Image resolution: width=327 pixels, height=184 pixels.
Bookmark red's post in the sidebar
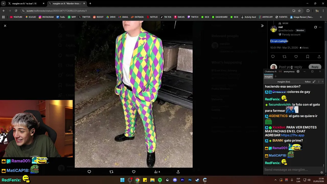click(x=308, y=56)
